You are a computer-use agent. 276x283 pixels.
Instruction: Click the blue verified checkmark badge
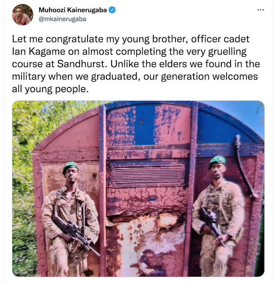(112, 10)
